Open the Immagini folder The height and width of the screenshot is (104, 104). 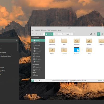[x=77, y=41]
